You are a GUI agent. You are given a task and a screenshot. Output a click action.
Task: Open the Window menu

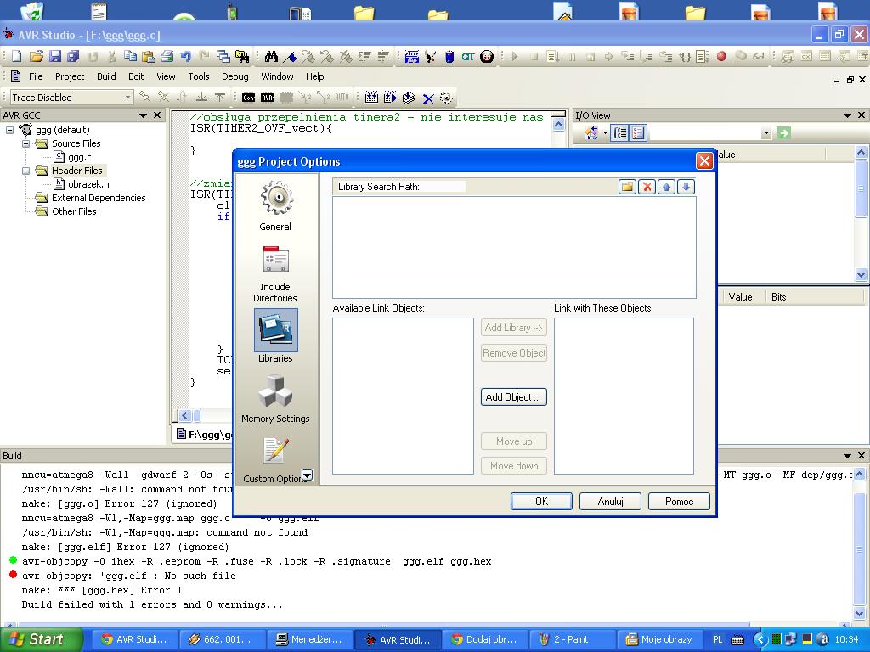tap(277, 76)
